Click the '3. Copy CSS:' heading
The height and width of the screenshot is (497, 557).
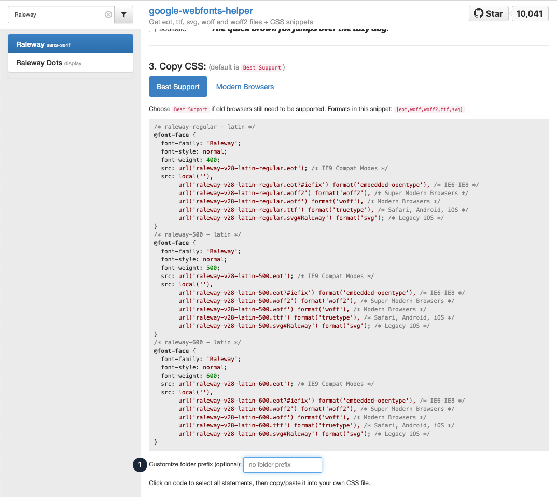click(x=177, y=66)
